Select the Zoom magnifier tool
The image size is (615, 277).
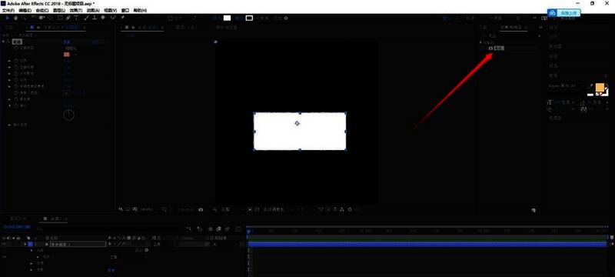pyautogui.click(x=24, y=18)
